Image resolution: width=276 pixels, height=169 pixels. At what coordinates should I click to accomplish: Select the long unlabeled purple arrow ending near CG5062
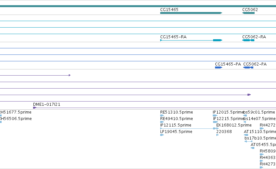point(125,95)
